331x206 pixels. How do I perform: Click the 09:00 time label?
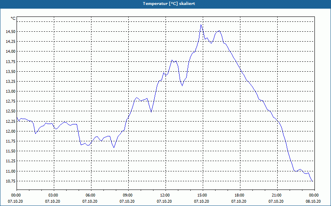point(128,195)
